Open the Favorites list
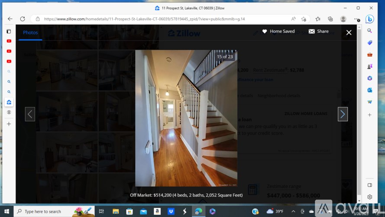The height and width of the screenshot is (217, 385). (318, 19)
